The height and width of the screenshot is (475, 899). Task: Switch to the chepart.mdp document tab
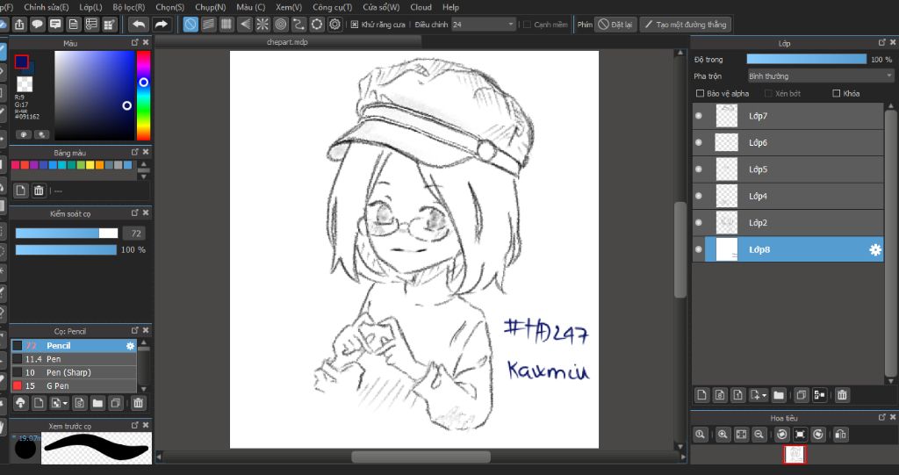click(x=287, y=42)
